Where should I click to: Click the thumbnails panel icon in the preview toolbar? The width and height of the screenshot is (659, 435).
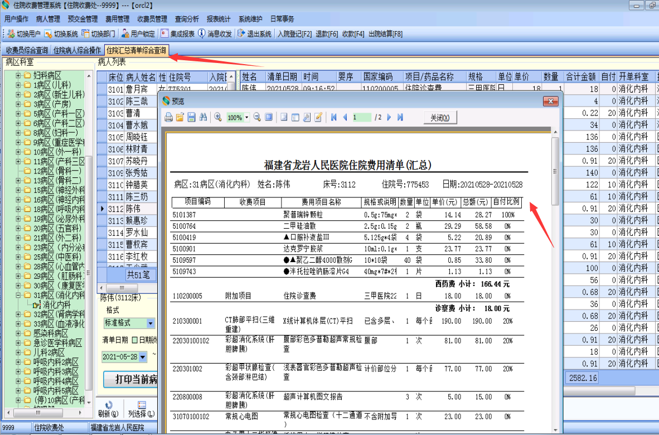point(295,117)
